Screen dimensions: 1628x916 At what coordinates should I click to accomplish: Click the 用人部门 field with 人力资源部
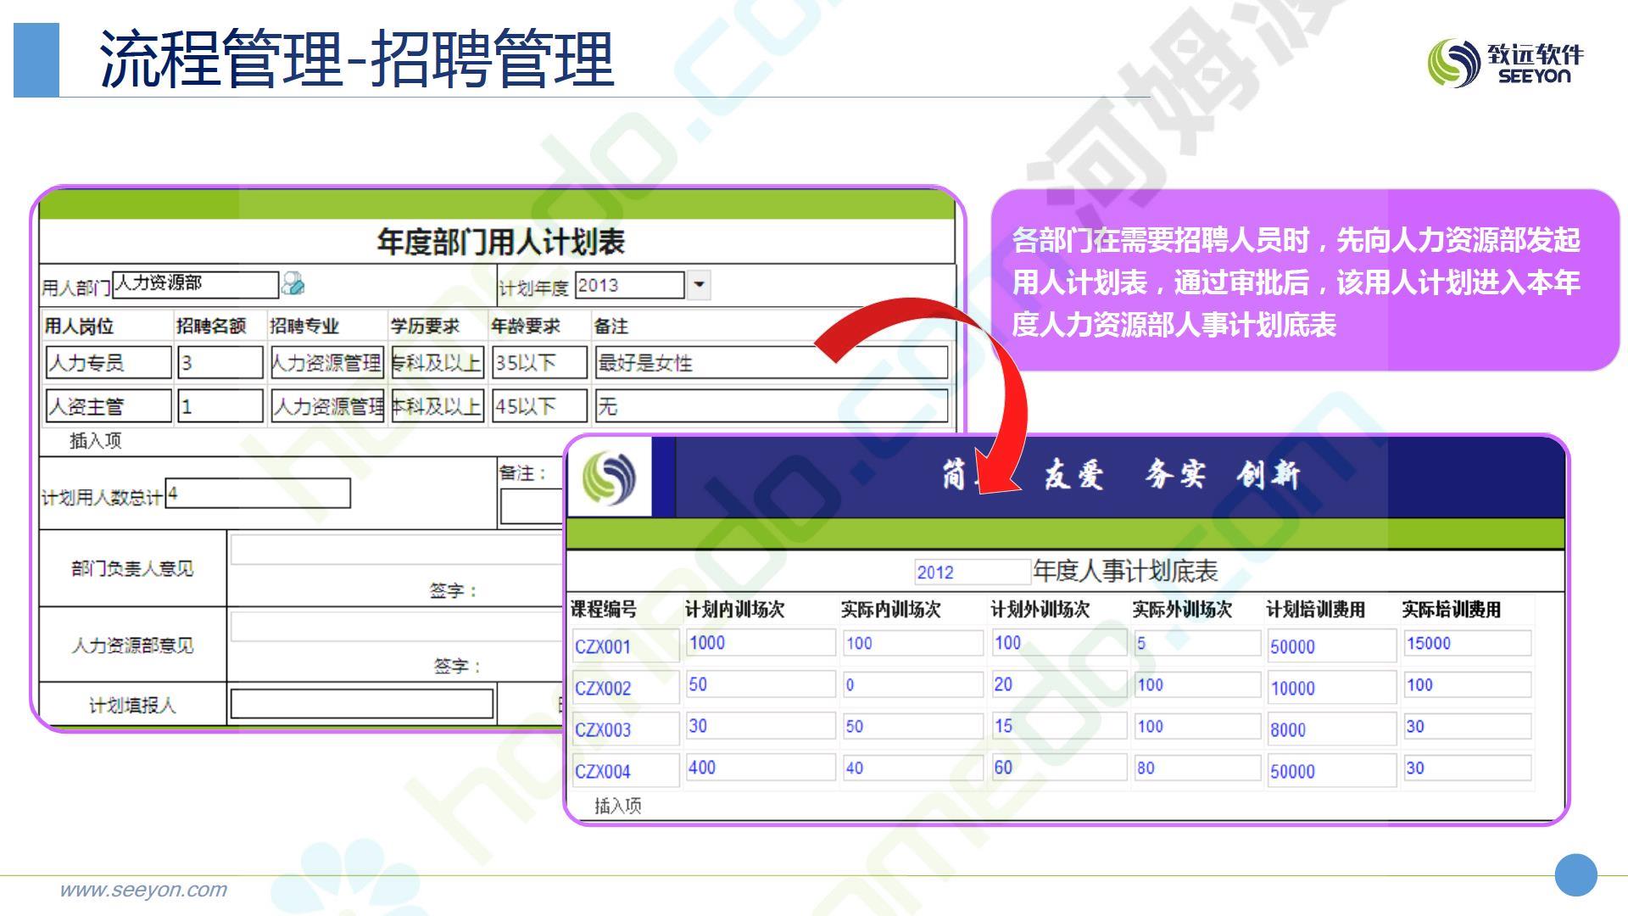[x=195, y=284]
